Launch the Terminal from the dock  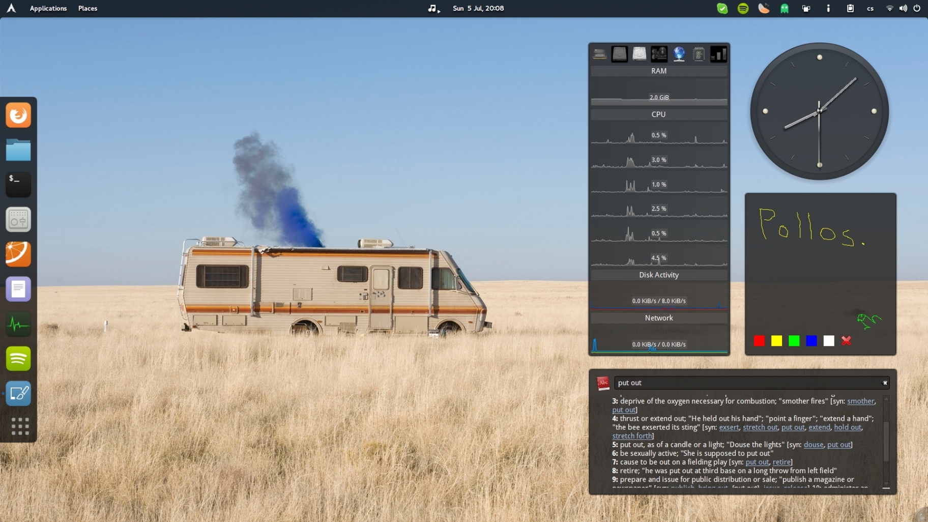pos(18,184)
